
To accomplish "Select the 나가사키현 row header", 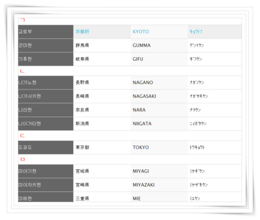I will coord(45,96).
